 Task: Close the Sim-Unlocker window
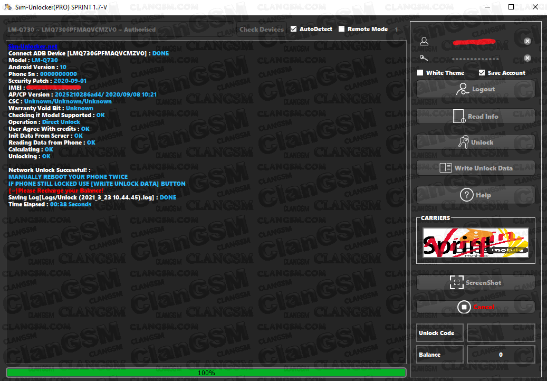tap(535, 7)
